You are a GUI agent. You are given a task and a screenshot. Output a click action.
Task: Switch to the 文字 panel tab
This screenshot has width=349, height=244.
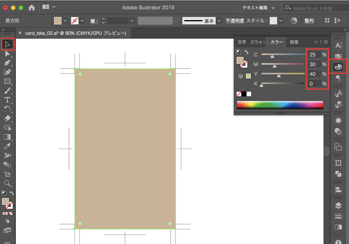pos(242,42)
